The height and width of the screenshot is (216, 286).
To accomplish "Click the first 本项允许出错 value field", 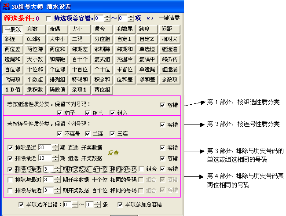I will tap(66, 205).
